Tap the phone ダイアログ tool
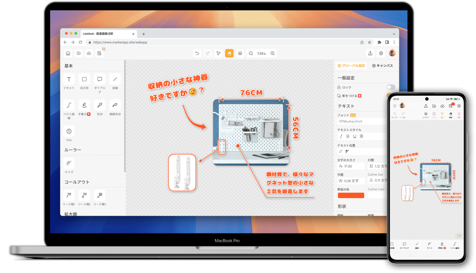 click(404, 245)
